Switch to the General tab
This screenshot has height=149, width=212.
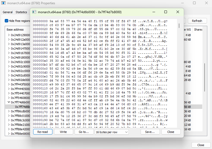tap(8, 12)
